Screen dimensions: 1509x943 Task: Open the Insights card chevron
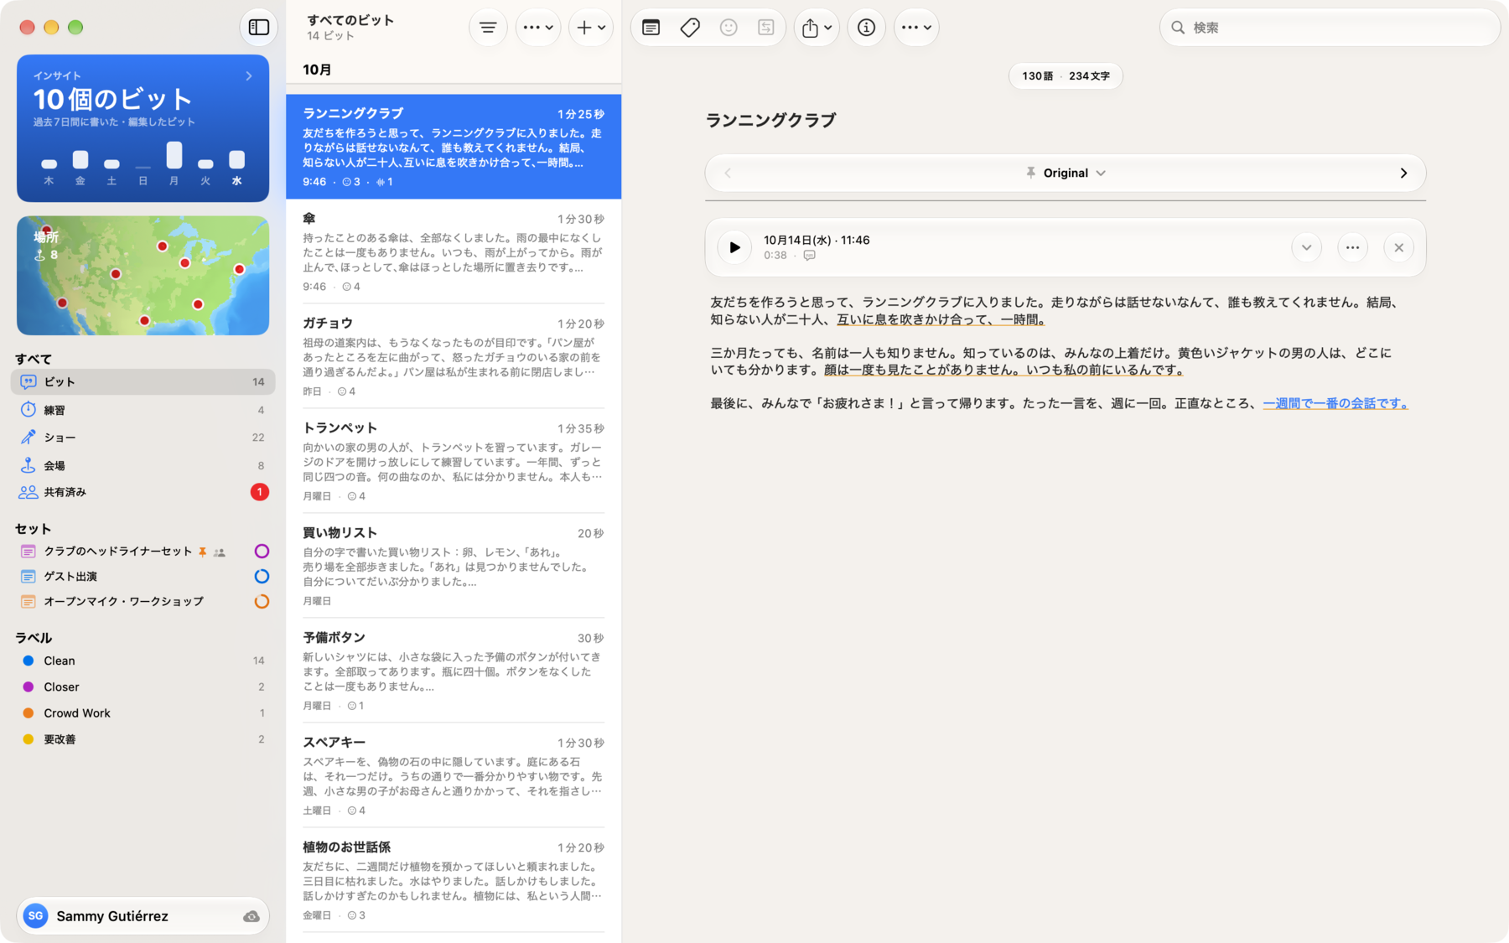coord(249,75)
